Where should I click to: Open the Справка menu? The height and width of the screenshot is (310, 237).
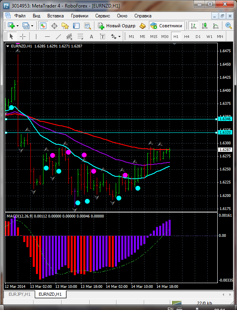click(x=143, y=16)
